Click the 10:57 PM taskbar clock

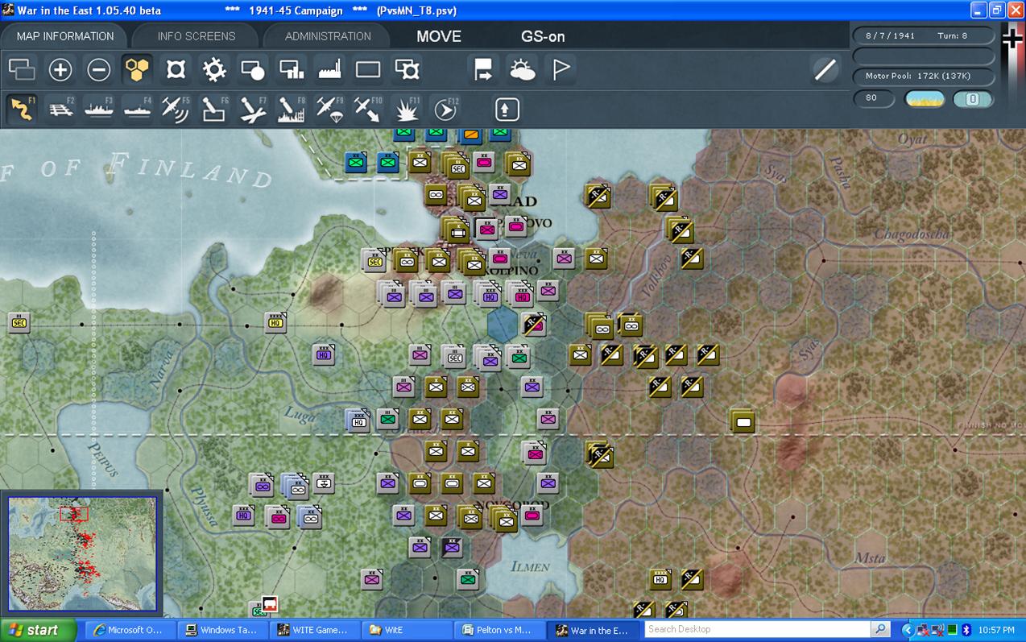click(995, 630)
